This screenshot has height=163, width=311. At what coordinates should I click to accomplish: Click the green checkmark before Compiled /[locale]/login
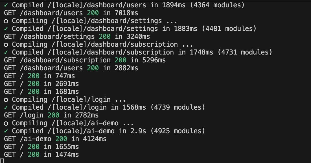coord(6,107)
